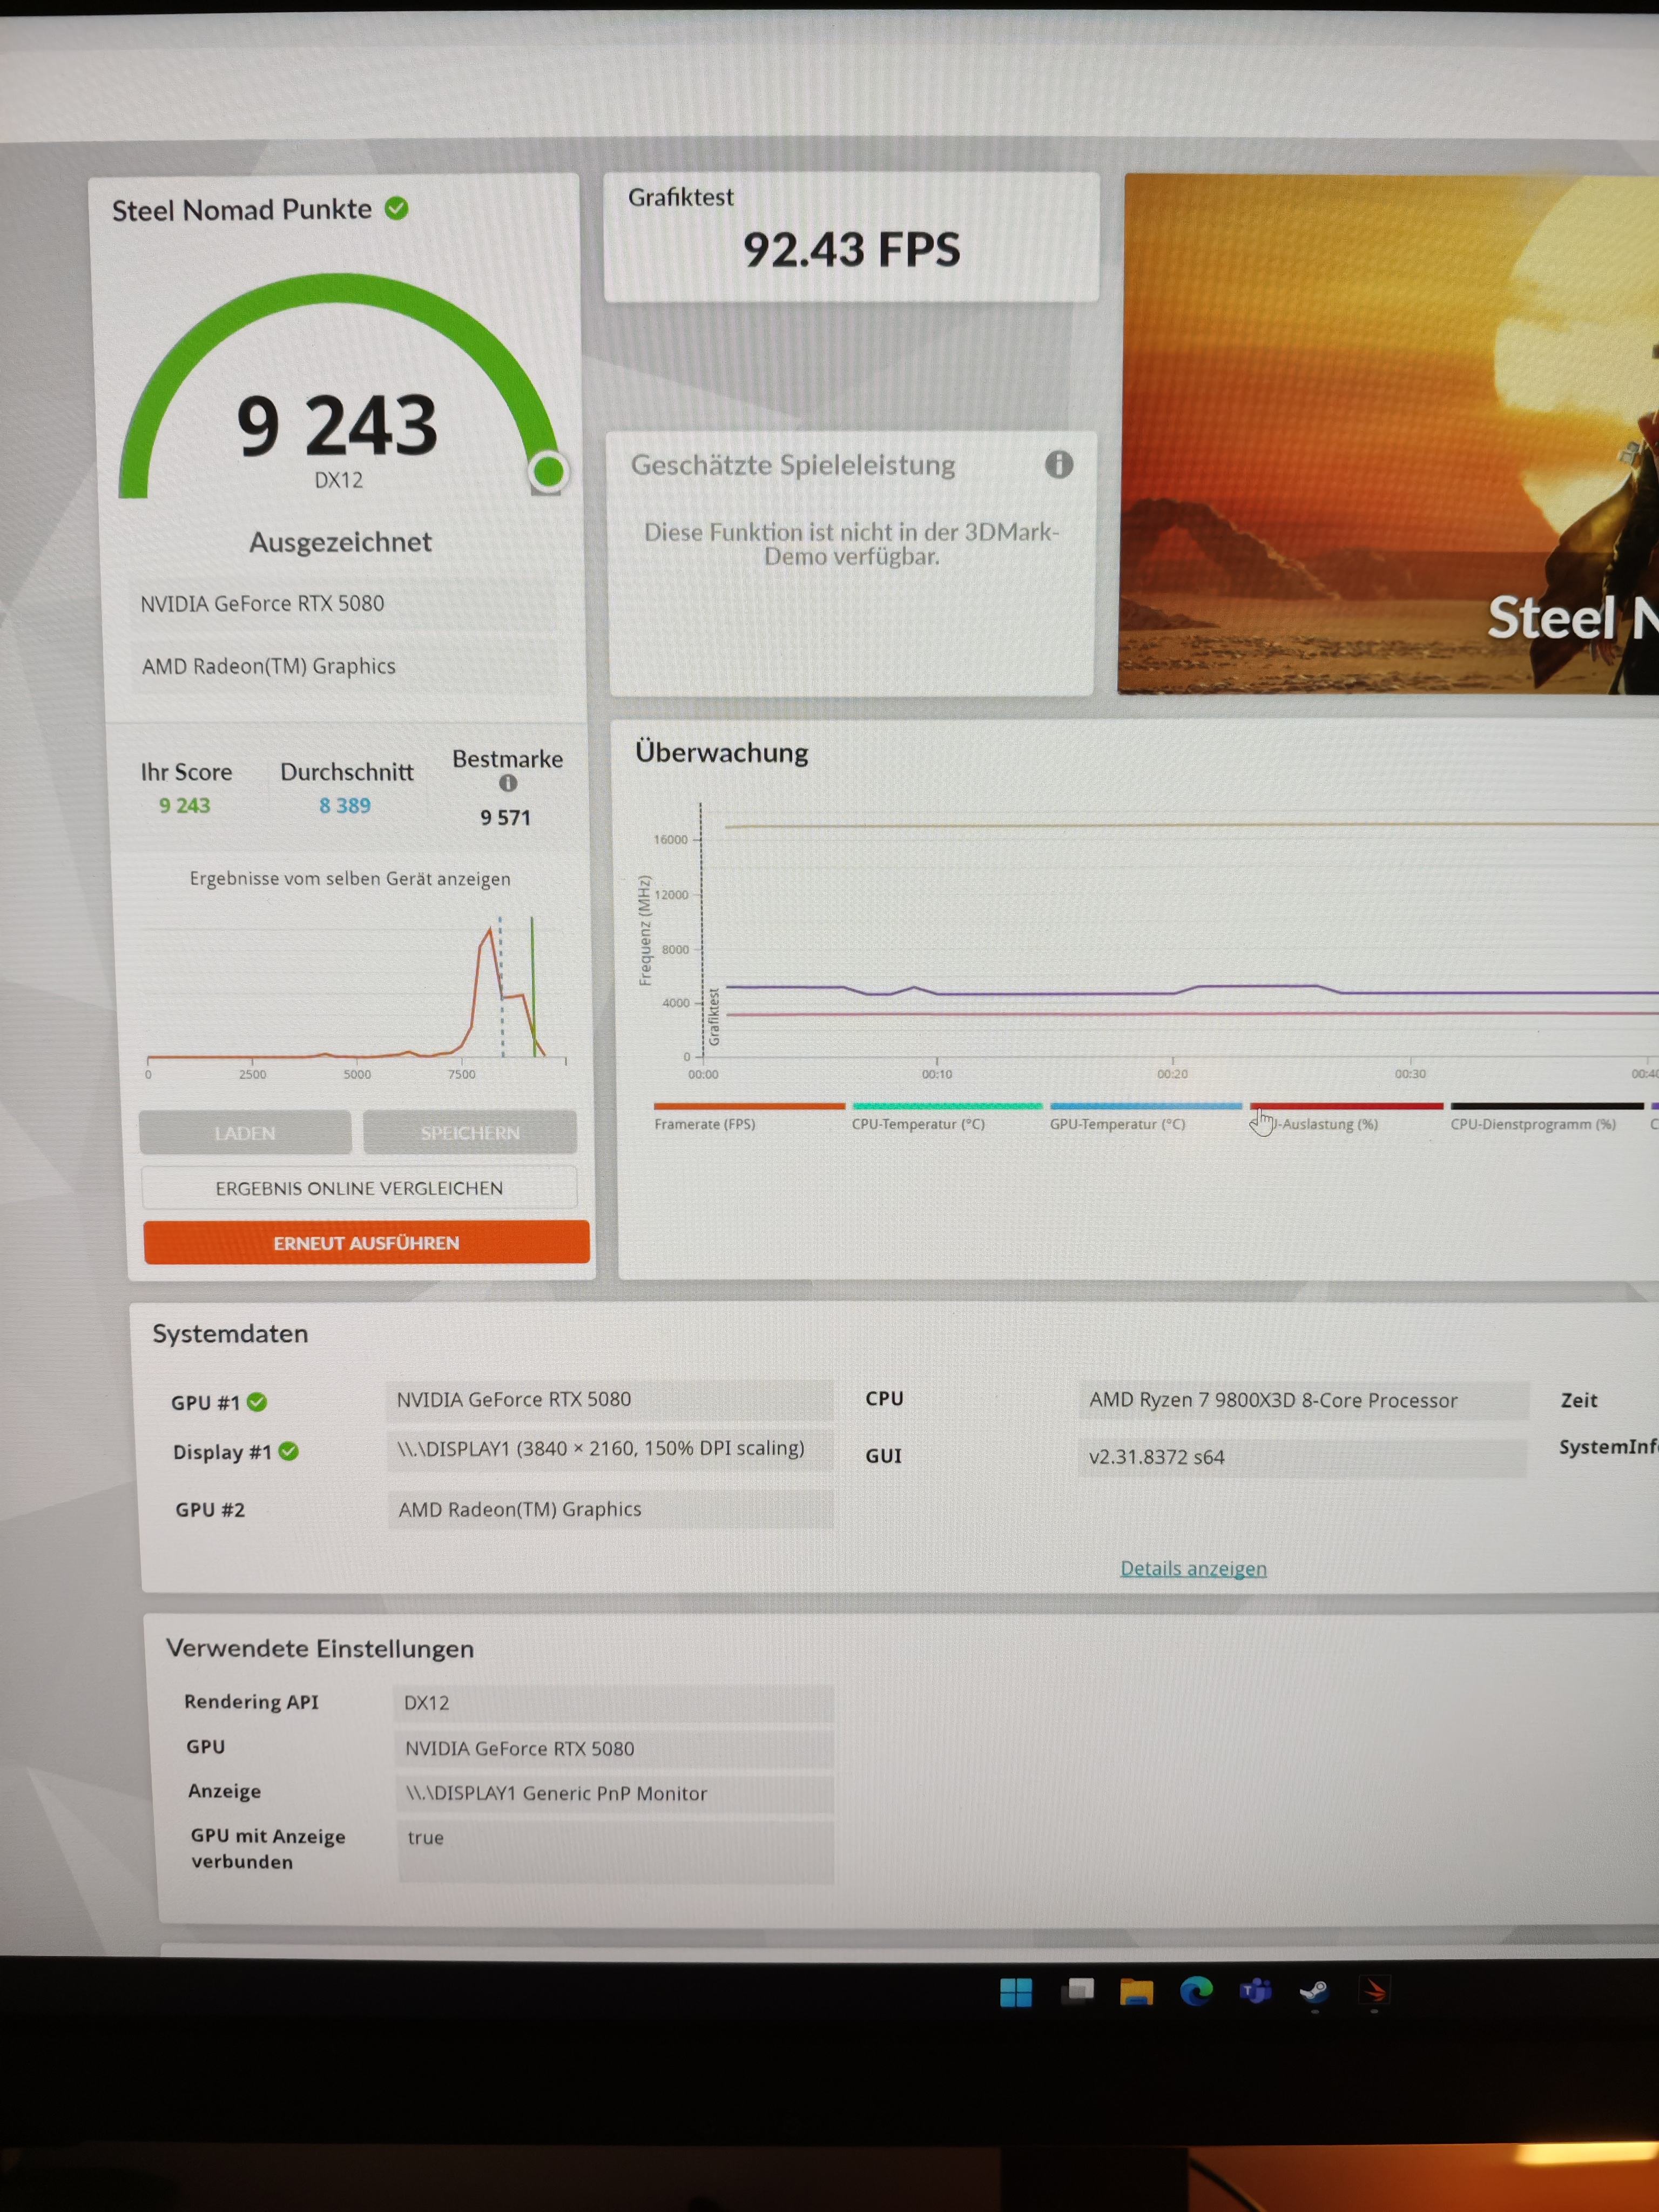Open the Details anzeigen link
This screenshot has height=2212, width=1659.
(1193, 1568)
